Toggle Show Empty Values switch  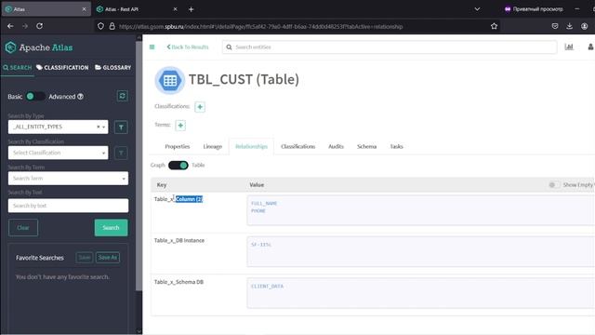click(x=554, y=185)
